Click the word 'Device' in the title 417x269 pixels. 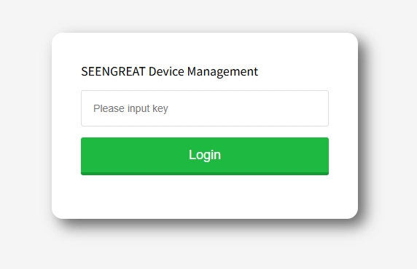[x=166, y=71]
